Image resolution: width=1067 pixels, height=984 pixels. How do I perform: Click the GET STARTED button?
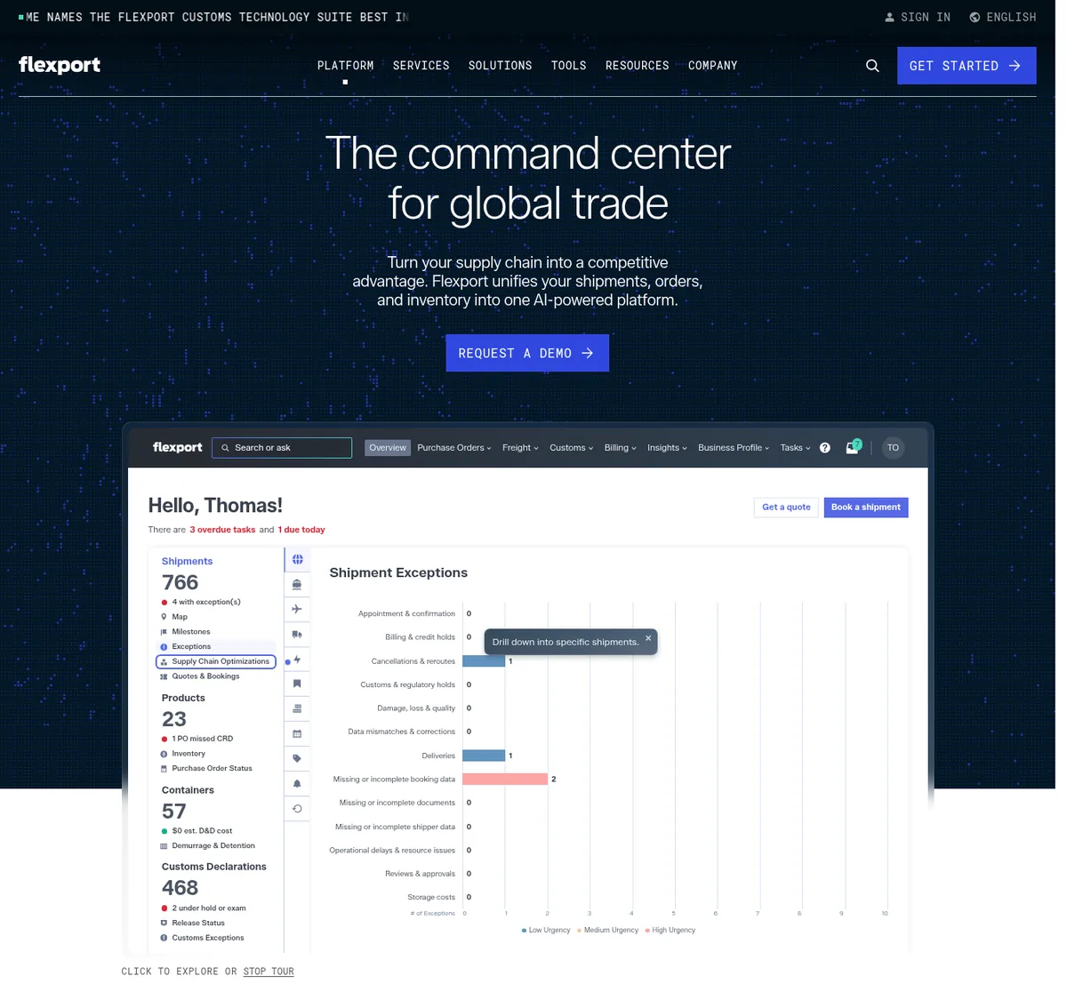(967, 66)
